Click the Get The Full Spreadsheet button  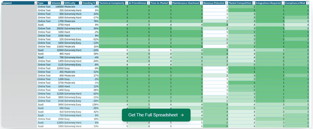tap(156, 115)
